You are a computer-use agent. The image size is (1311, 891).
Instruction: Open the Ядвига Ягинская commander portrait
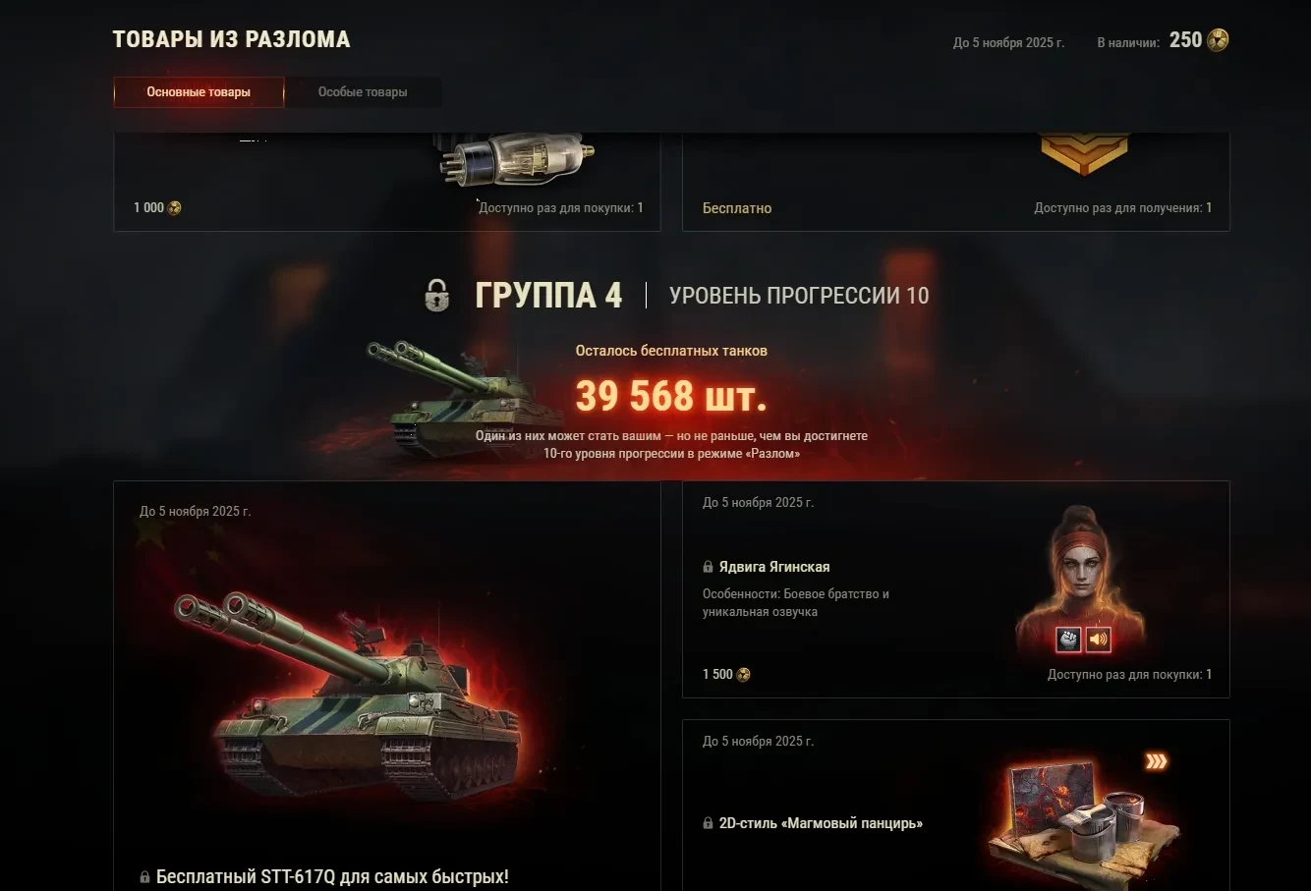coord(1081,580)
